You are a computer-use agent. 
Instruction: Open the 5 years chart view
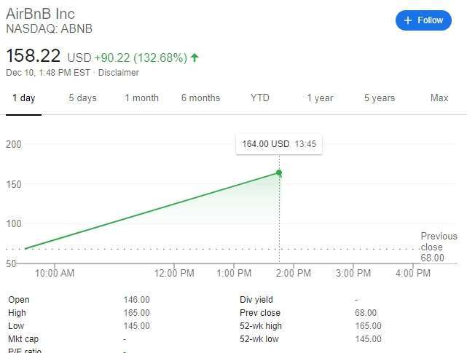[380, 98]
